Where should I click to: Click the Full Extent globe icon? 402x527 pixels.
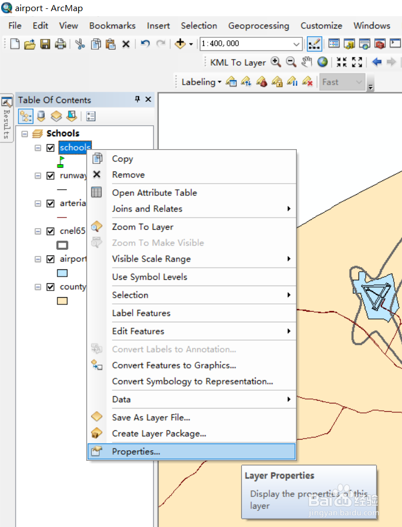(322, 62)
